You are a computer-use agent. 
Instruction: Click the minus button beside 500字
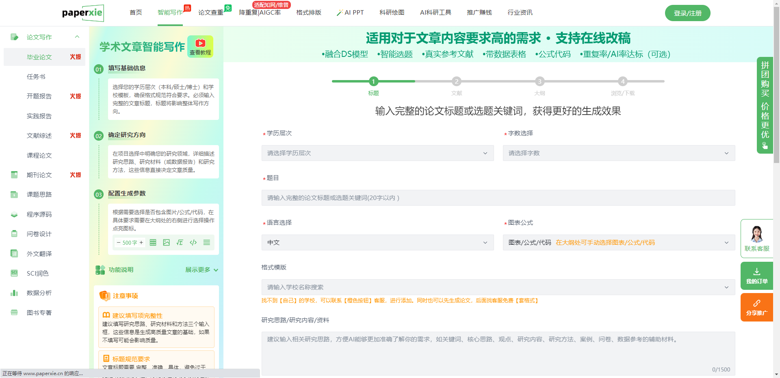118,243
